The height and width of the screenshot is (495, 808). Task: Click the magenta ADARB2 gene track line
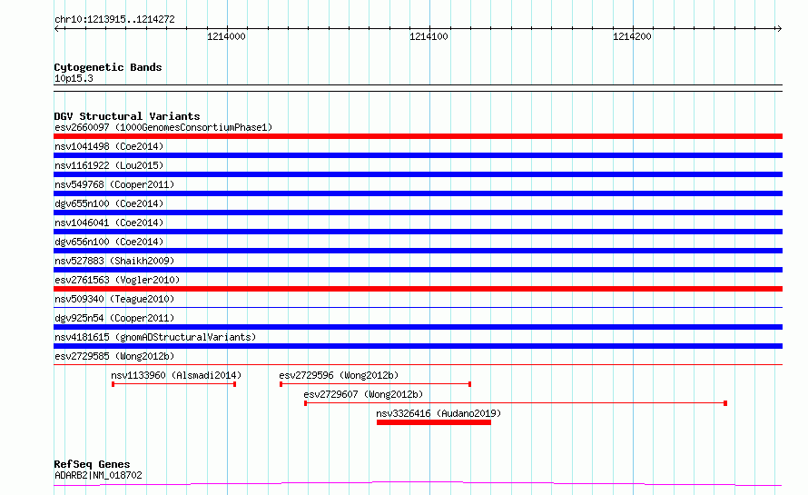[418, 484]
